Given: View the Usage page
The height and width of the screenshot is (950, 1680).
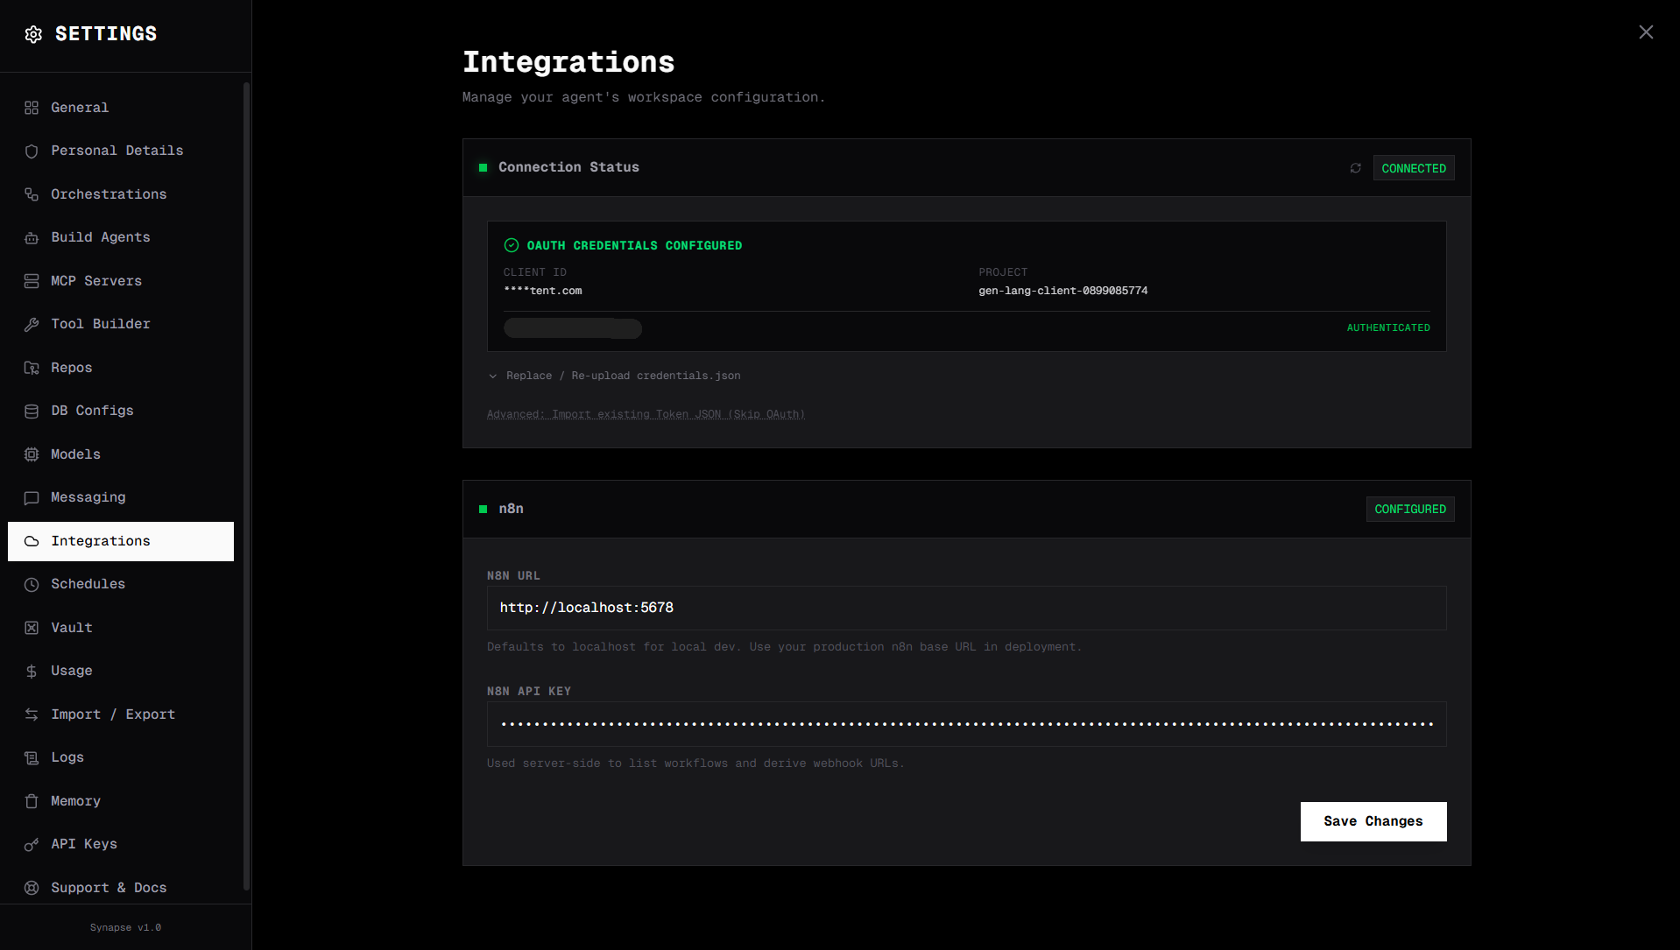Looking at the screenshot, I should click(x=121, y=671).
